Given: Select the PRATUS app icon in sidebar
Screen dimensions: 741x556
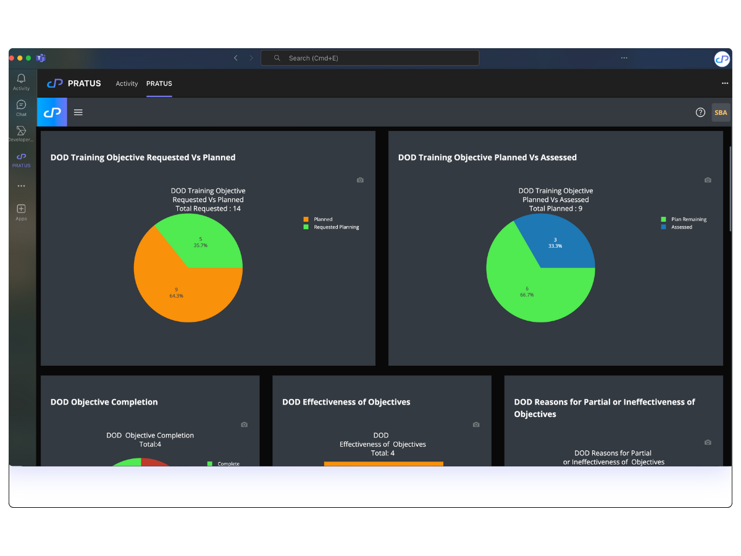Looking at the screenshot, I should 21,159.
